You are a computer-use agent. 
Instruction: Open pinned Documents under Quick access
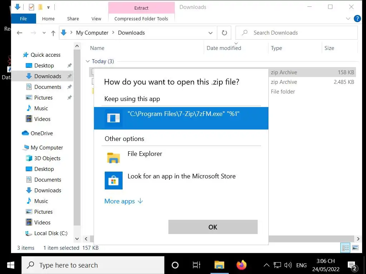48,87
